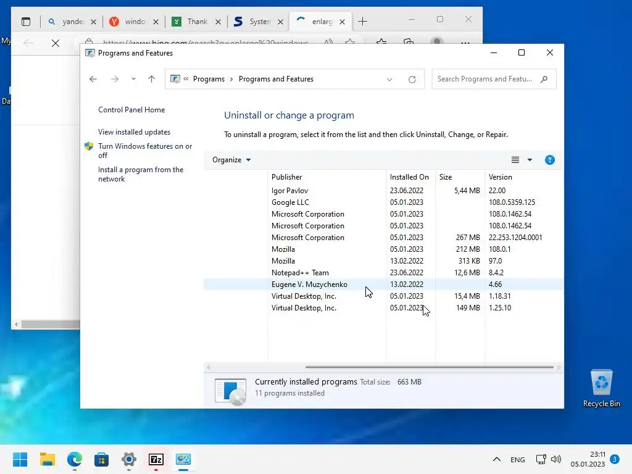The height and width of the screenshot is (474, 632).
Task: Open a new tab in Edge
Action: point(363,22)
